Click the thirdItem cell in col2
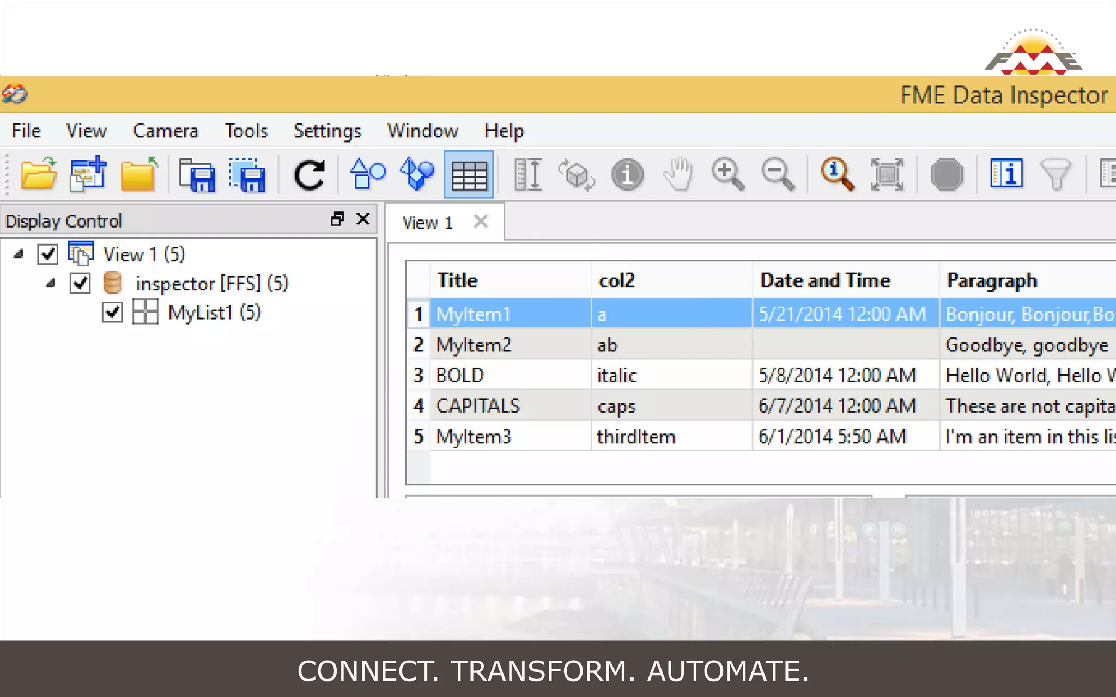 672,436
